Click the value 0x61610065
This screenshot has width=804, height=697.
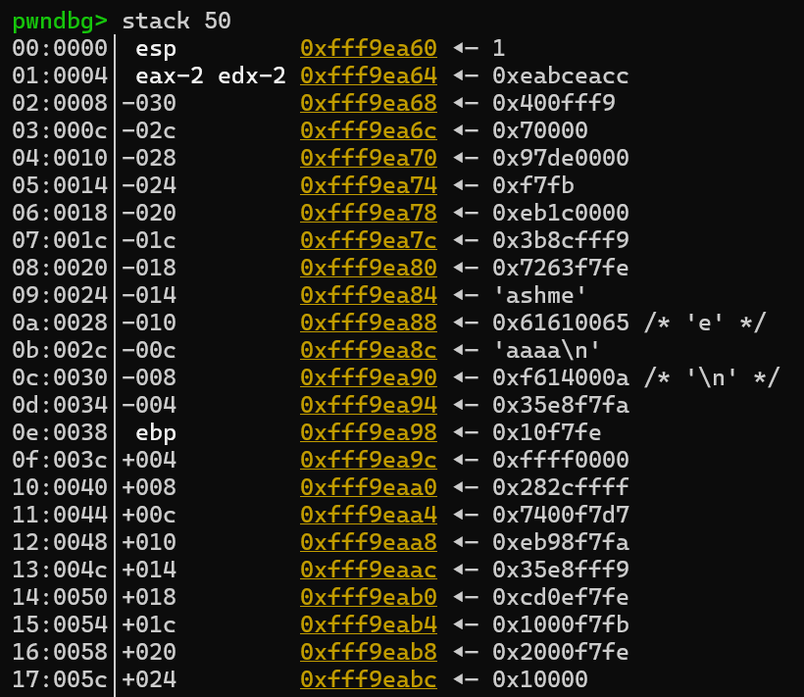click(x=560, y=323)
